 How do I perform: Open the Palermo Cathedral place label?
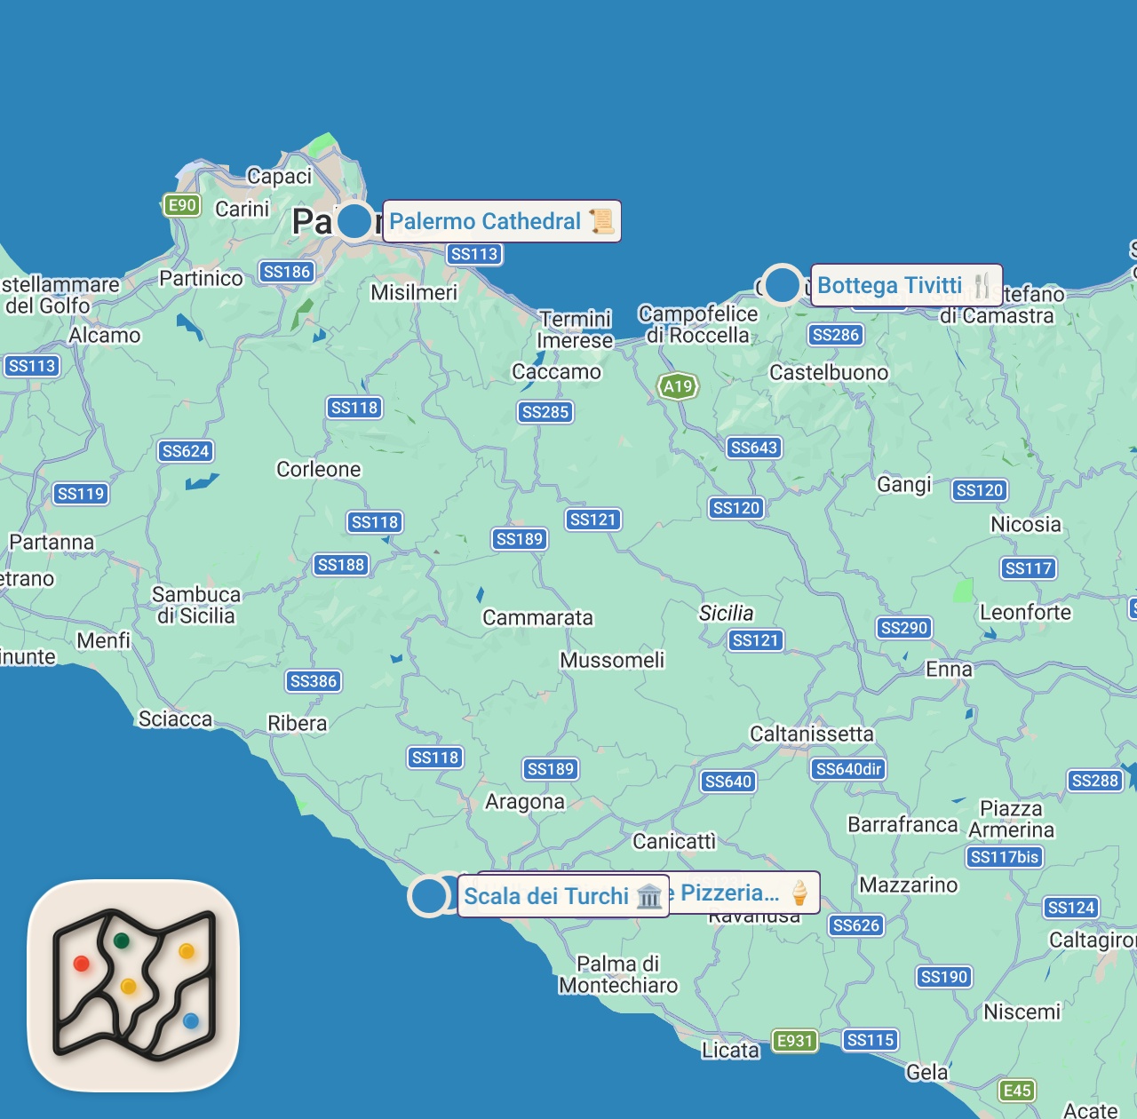pyautogui.click(x=502, y=221)
